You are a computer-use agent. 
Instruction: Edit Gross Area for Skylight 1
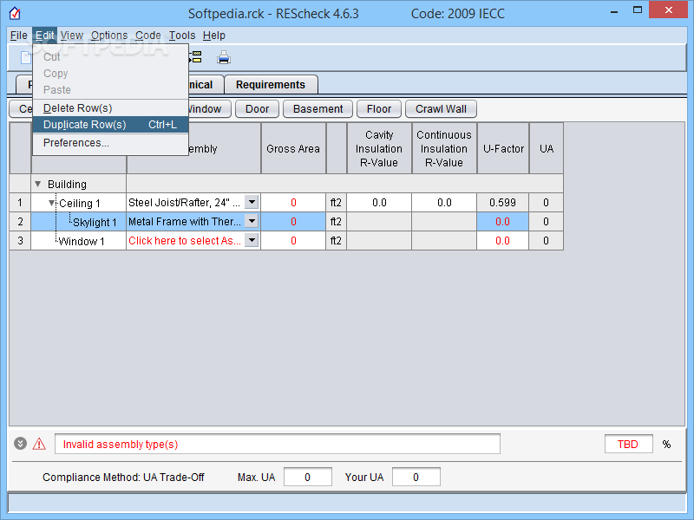point(293,222)
